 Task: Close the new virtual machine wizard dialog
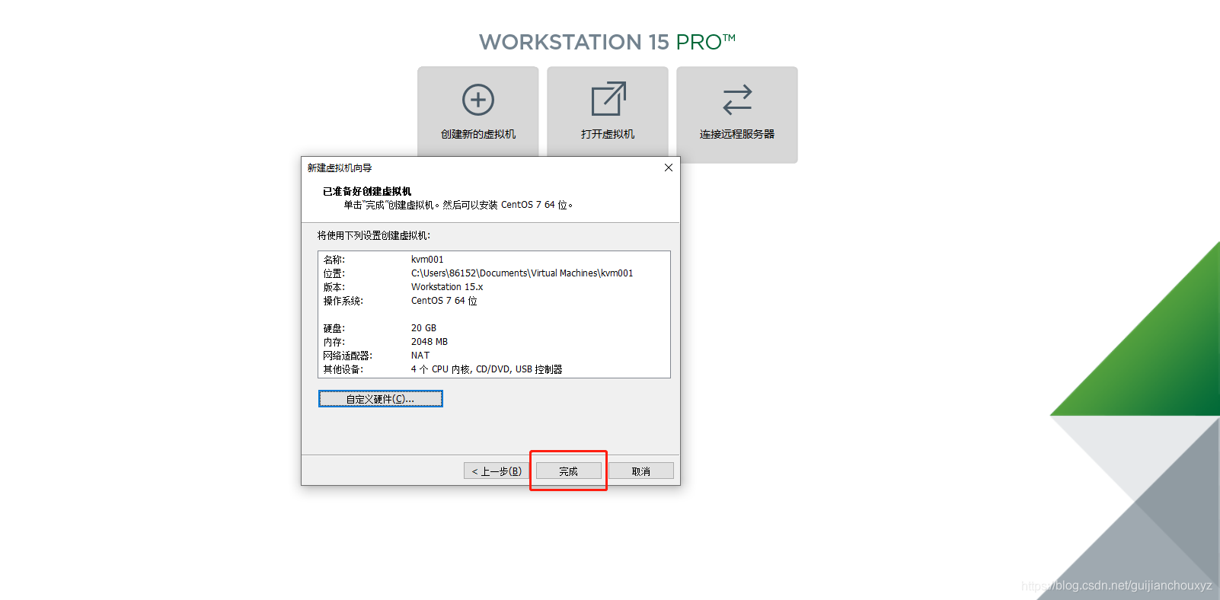pyautogui.click(x=669, y=168)
